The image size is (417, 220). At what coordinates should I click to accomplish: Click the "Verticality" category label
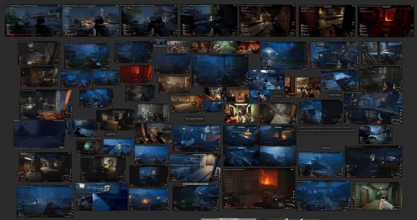(334, 95)
